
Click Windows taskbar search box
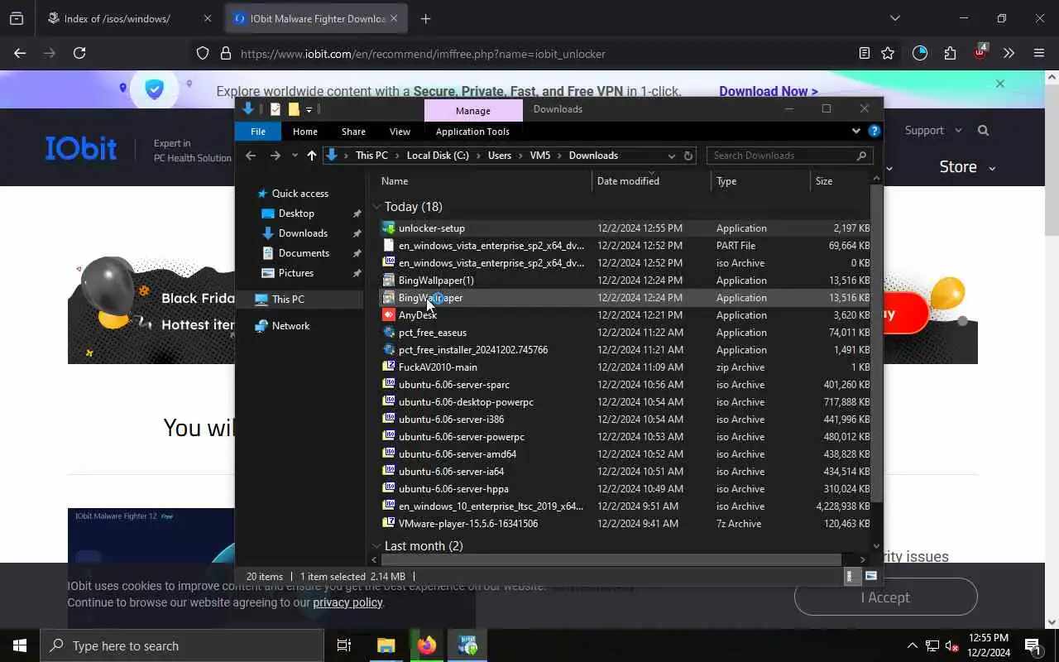pyautogui.click(x=182, y=645)
